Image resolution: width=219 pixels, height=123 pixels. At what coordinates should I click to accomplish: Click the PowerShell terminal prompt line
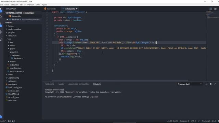(71, 97)
